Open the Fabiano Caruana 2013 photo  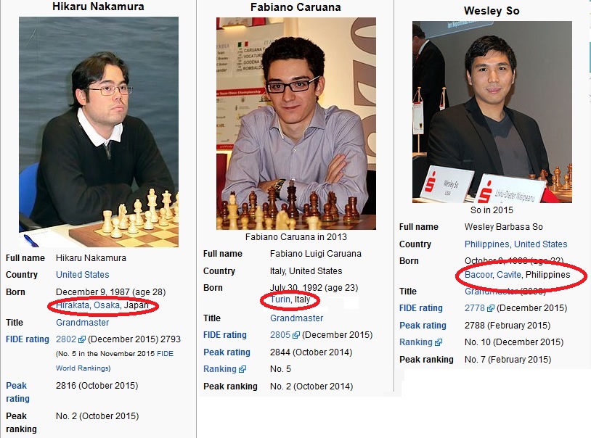(296, 123)
